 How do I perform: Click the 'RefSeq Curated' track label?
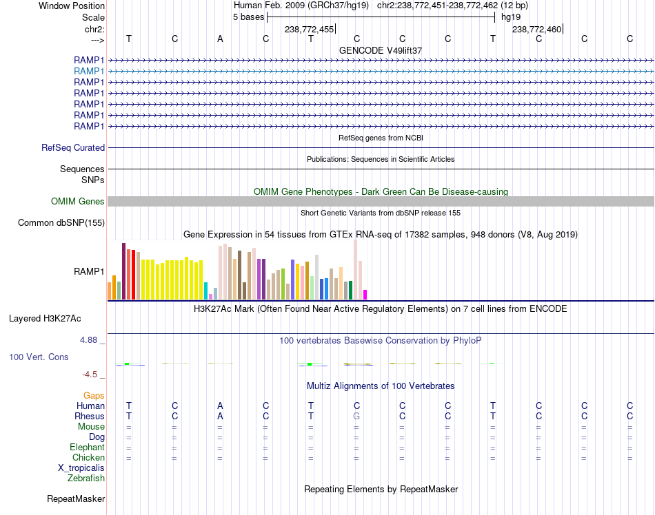coord(73,147)
